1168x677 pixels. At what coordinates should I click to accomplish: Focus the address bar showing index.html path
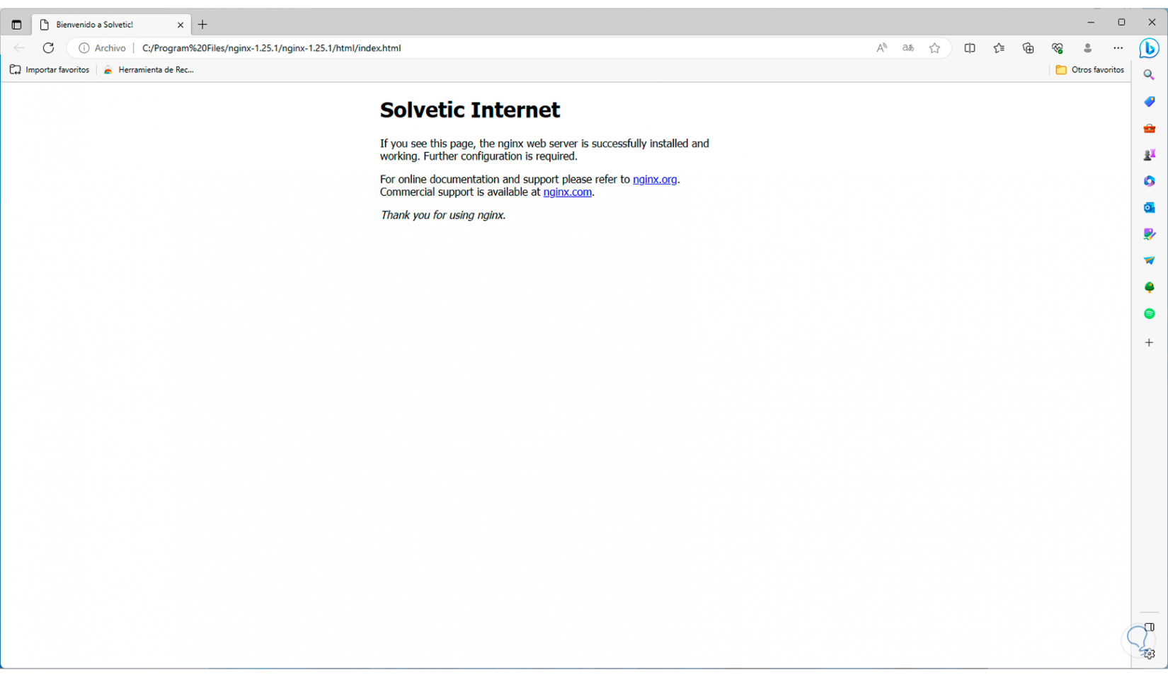click(x=271, y=48)
